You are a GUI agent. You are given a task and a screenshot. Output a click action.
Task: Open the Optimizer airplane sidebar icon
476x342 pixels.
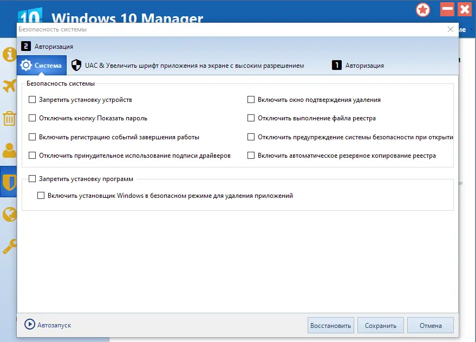click(9, 86)
